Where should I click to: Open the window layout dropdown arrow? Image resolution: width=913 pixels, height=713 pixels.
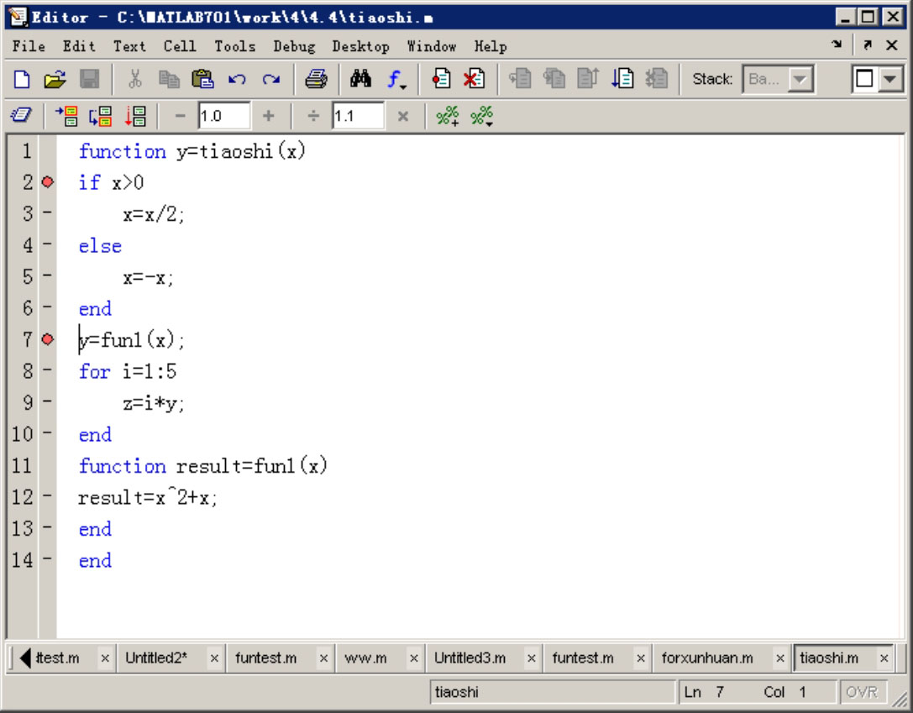[x=889, y=80]
